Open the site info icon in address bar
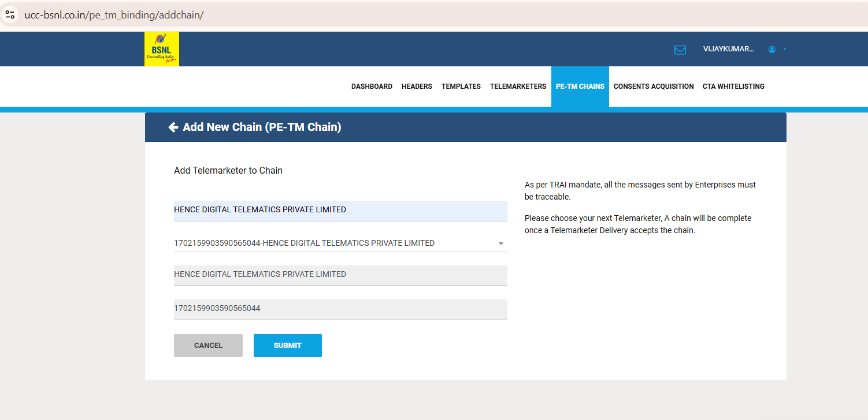868x420 pixels. [x=10, y=14]
